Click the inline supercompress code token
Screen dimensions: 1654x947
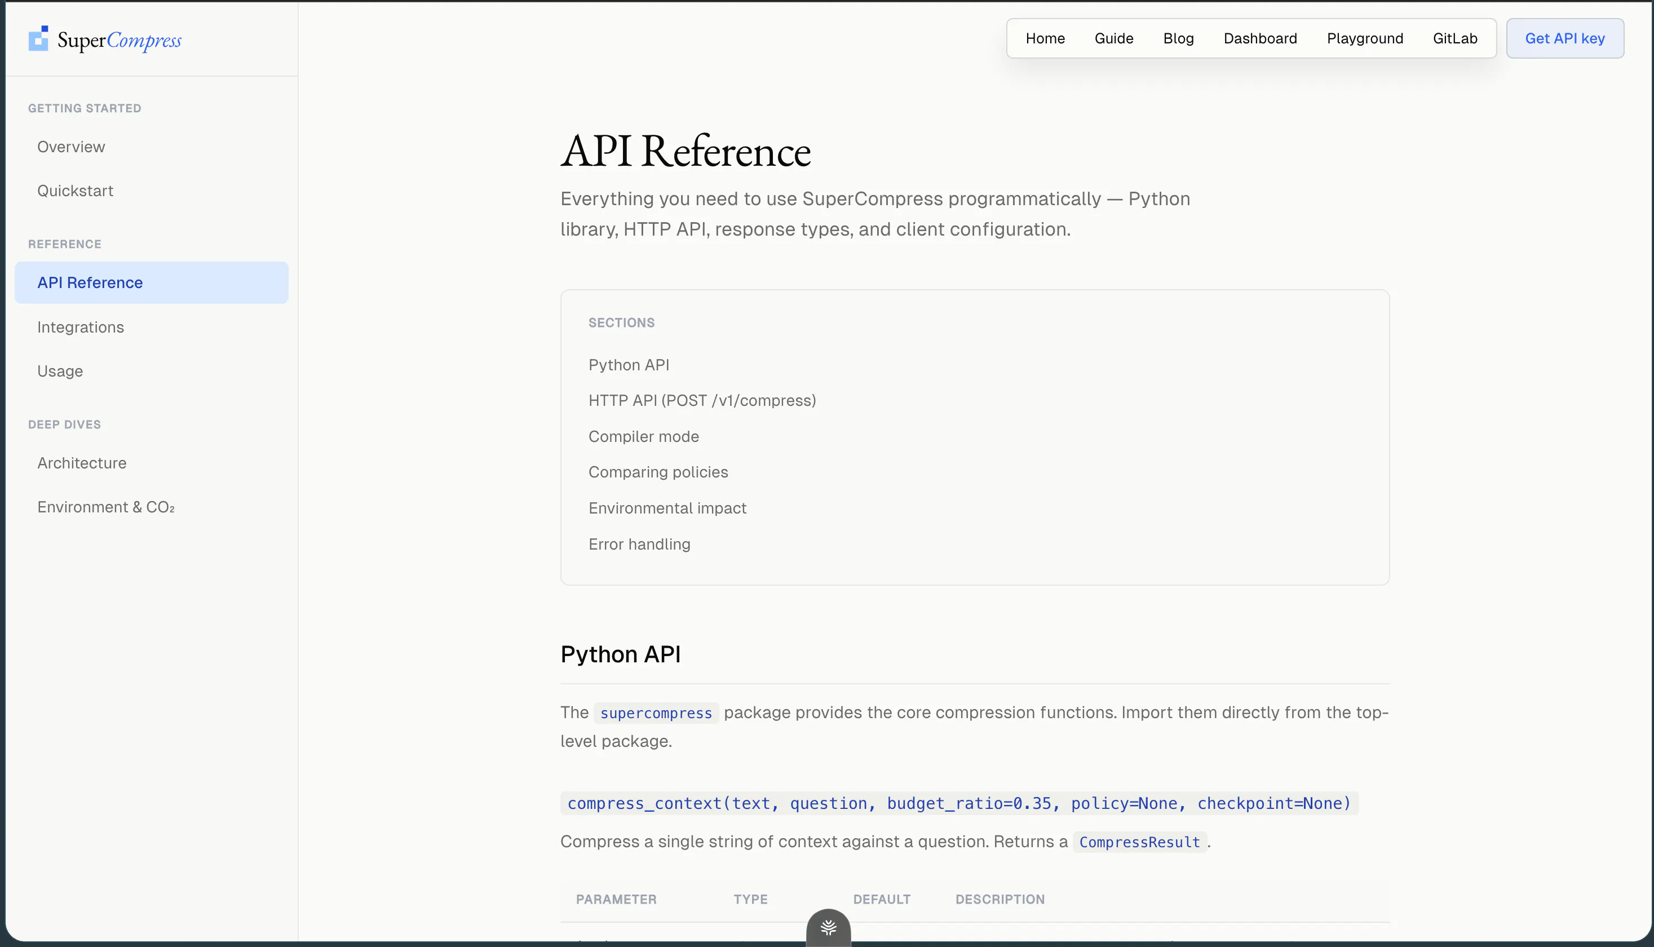(656, 713)
